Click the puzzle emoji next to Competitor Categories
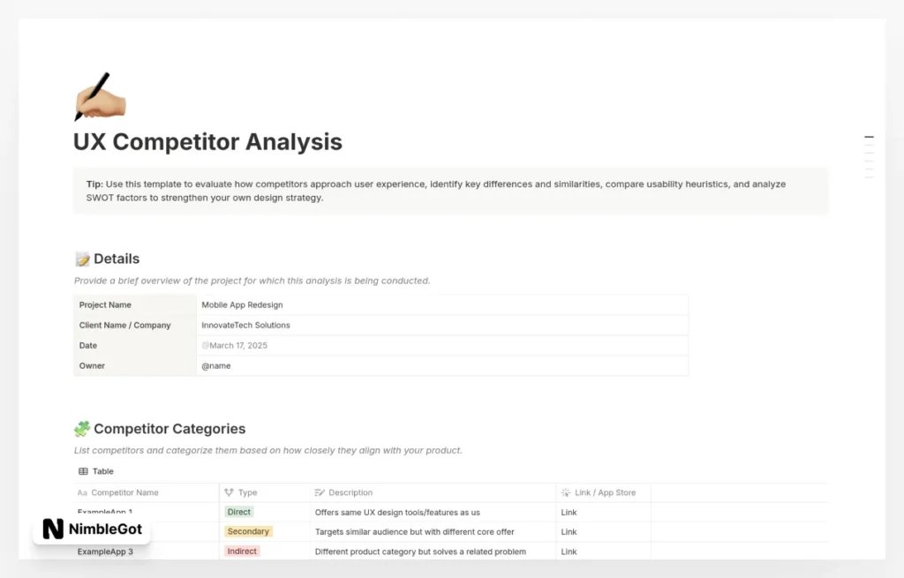Image resolution: width=904 pixels, height=578 pixels. point(81,429)
